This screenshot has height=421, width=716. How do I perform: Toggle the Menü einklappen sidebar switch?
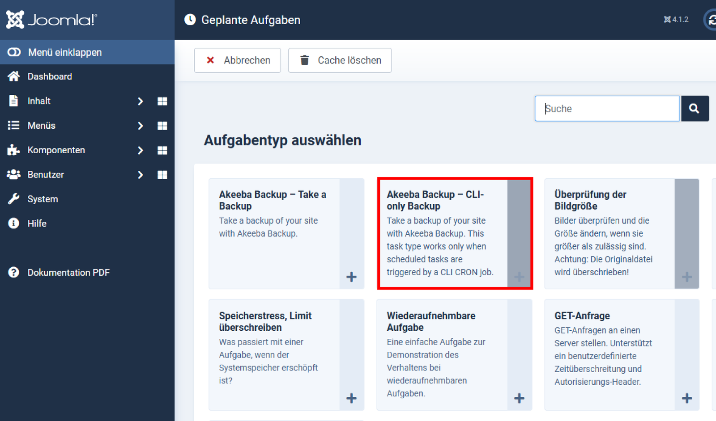(x=14, y=52)
